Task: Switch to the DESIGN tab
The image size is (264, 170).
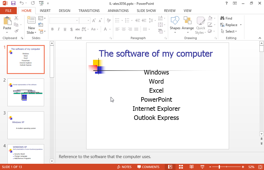Action: [65, 11]
